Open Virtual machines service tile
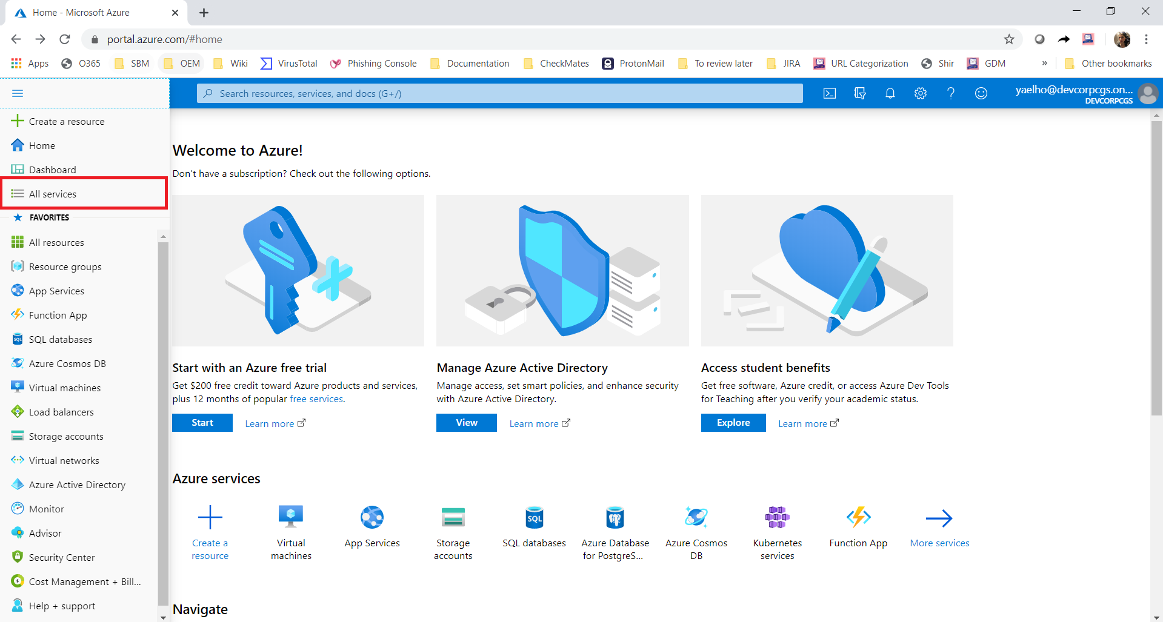1163x622 pixels. [291, 533]
